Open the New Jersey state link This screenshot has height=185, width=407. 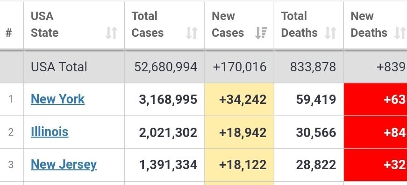coord(64,165)
